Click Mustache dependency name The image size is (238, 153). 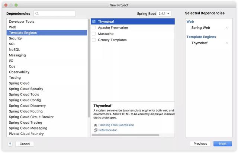coord(106,34)
